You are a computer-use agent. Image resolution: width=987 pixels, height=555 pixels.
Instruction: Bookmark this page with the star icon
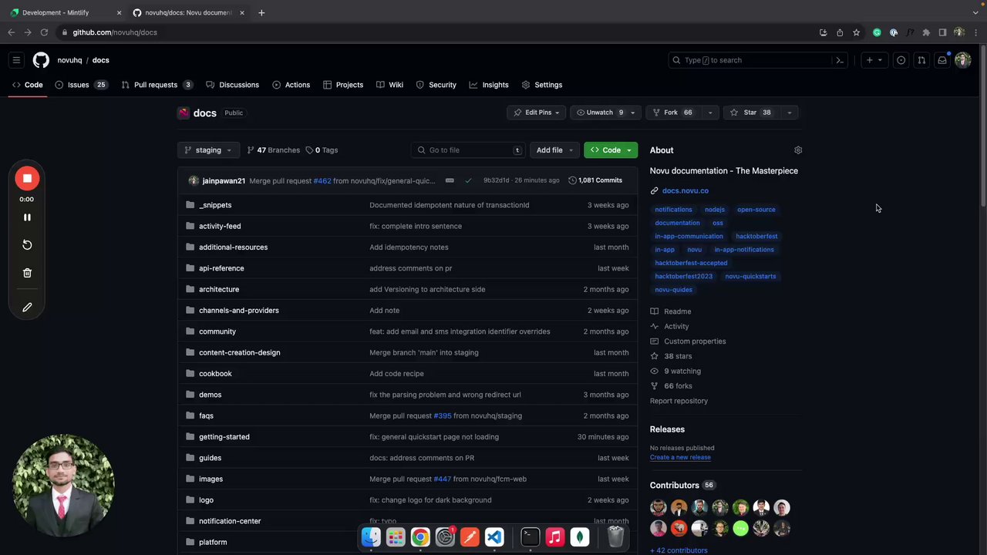click(856, 32)
